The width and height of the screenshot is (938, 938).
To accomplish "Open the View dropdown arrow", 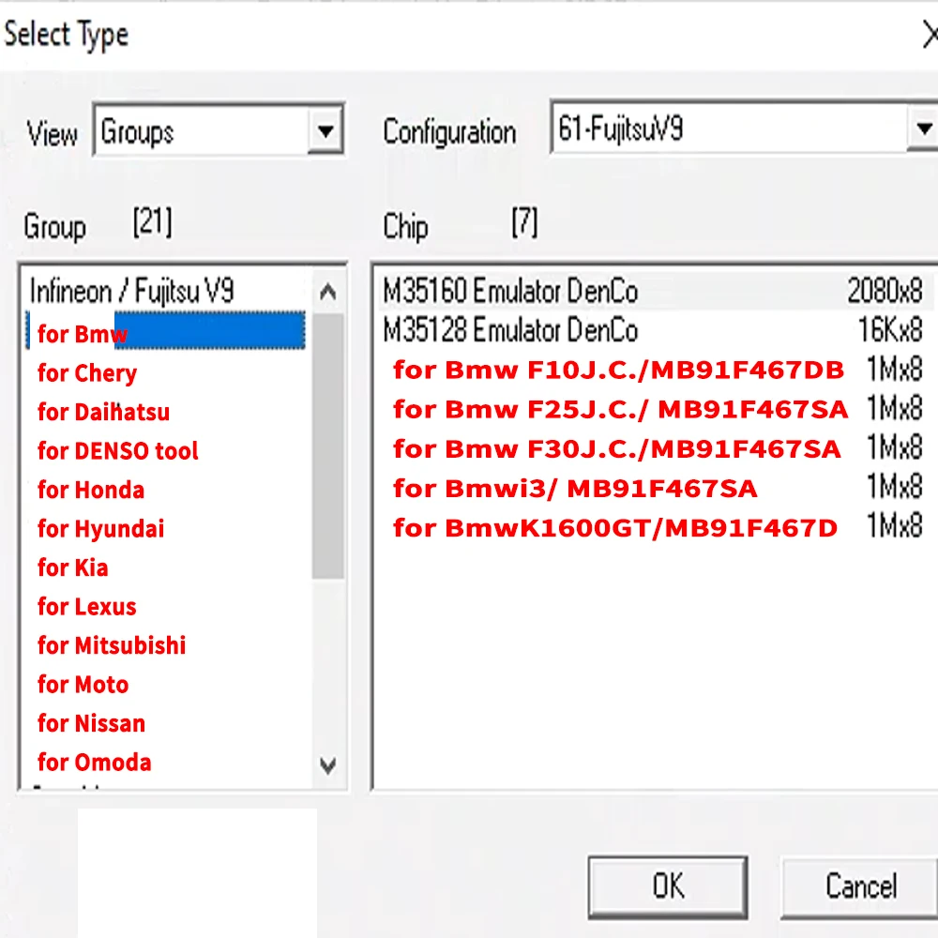I will [325, 130].
